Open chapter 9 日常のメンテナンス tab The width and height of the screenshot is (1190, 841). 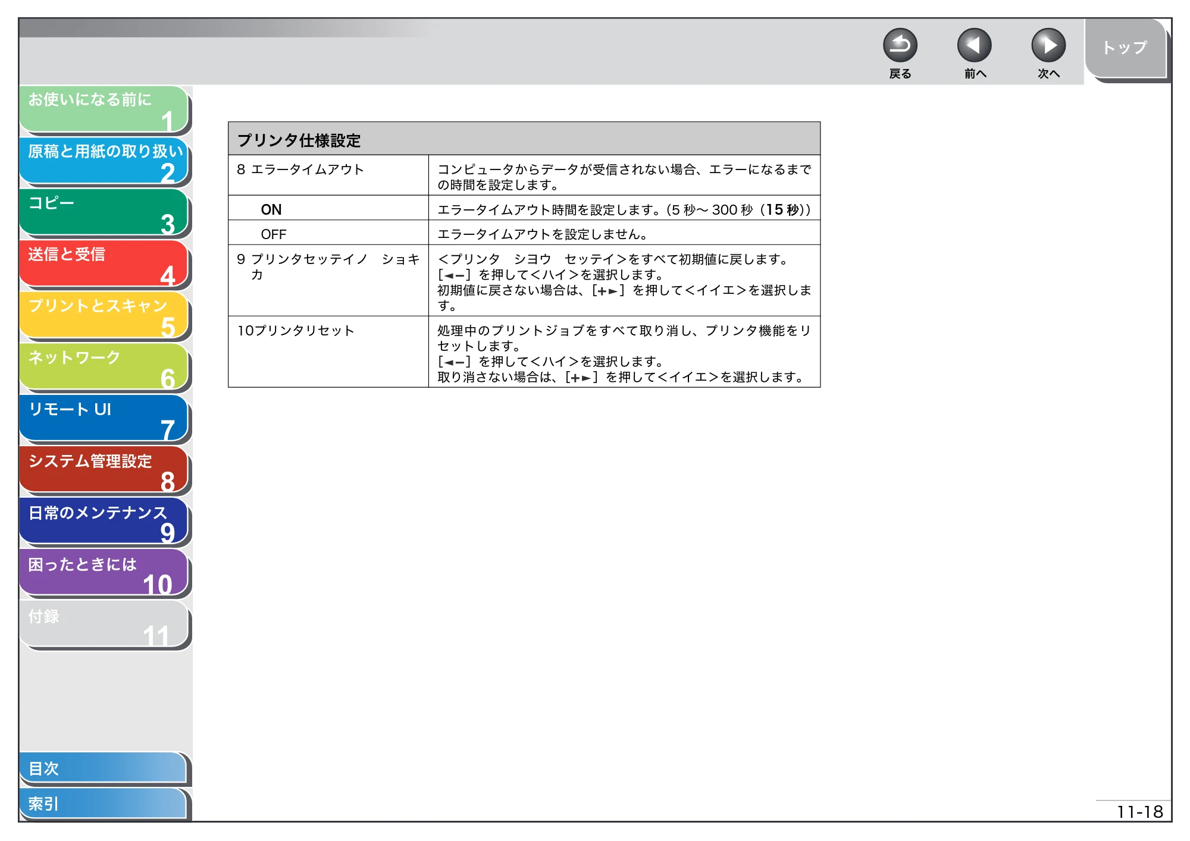(x=104, y=522)
